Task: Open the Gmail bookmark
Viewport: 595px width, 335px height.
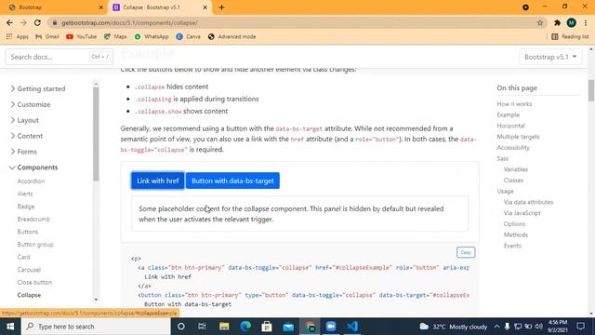Action: click(47, 36)
